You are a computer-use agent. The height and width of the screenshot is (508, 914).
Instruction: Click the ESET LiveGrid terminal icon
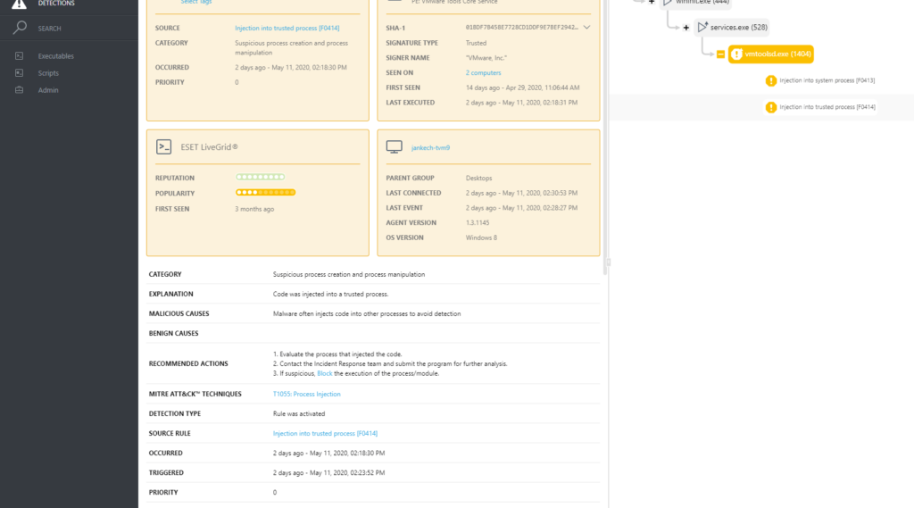[x=163, y=146]
